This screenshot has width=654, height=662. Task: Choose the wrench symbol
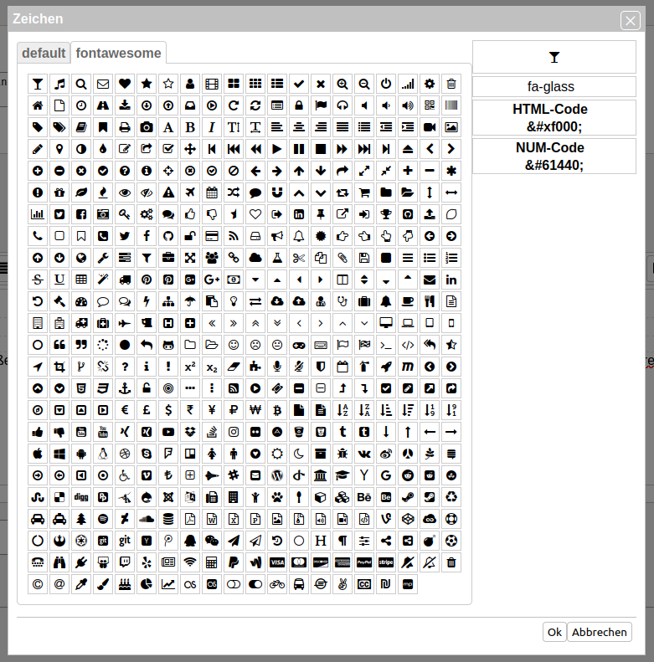pyautogui.click(x=103, y=258)
